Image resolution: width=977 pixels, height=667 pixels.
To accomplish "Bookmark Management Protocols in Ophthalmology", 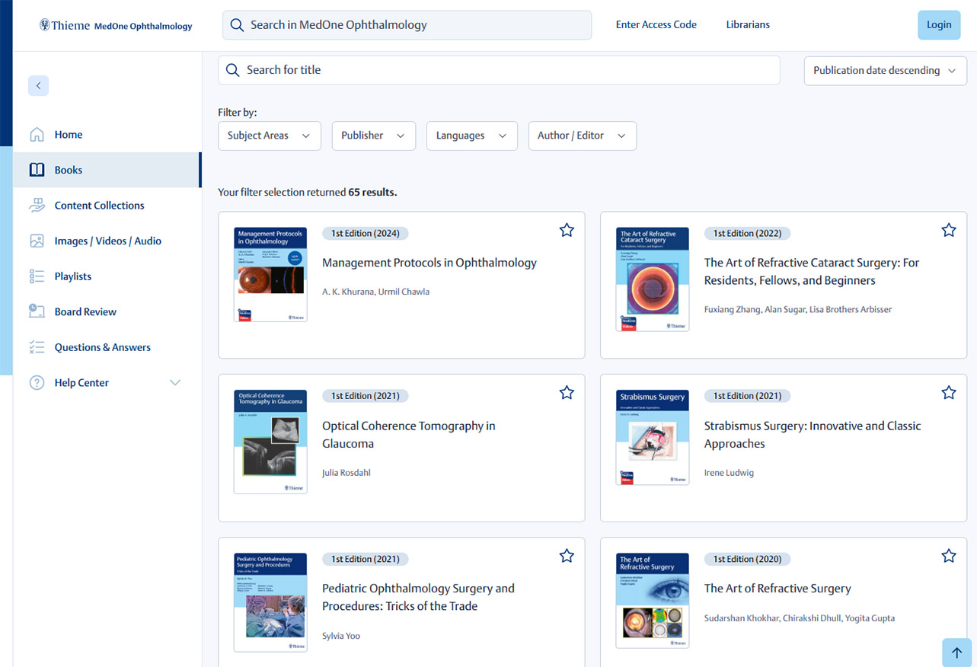I will click(567, 229).
